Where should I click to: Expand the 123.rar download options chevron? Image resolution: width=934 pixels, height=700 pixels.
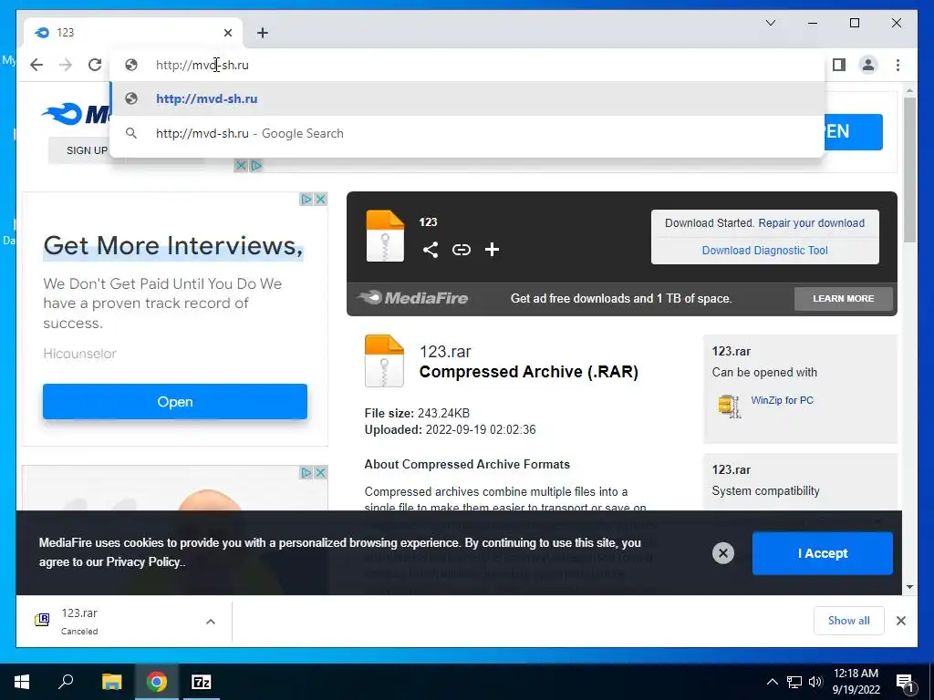coord(211,622)
